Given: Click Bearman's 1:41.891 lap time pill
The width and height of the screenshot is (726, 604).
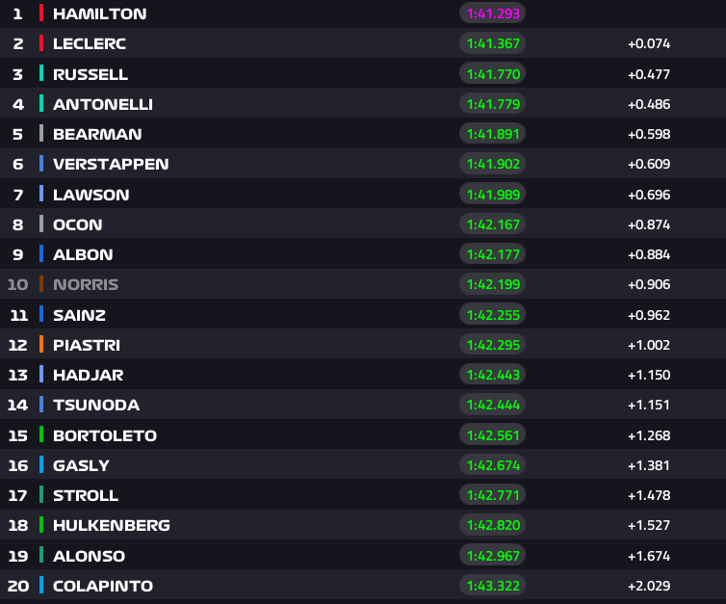Looking at the screenshot, I should [x=492, y=134].
